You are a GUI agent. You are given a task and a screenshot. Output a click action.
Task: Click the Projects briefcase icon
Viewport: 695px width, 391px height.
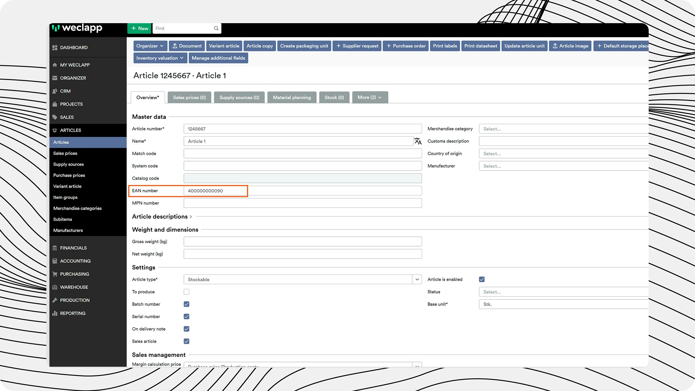pos(55,104)
